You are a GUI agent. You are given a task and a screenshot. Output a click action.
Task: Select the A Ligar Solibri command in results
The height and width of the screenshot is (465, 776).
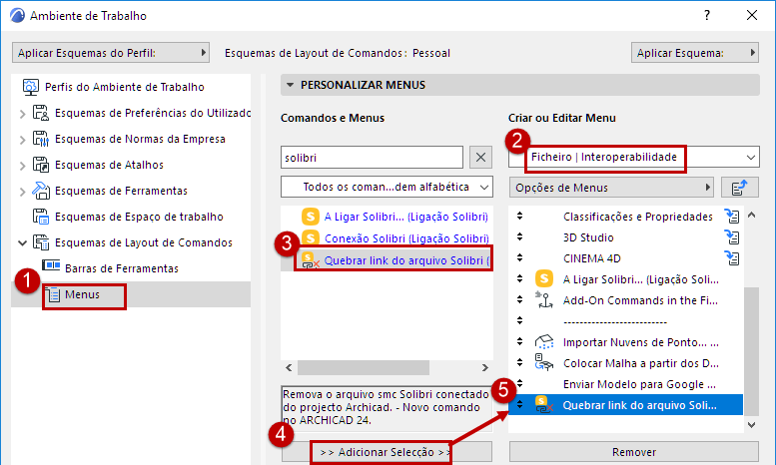click(x=406, y=217)
